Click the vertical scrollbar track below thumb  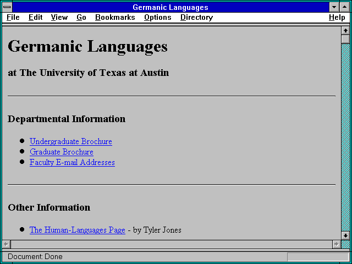345,137
